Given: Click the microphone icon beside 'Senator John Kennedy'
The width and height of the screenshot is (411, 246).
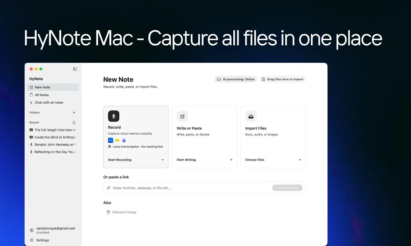Looking at the screenshot, I should coord(31,145).
